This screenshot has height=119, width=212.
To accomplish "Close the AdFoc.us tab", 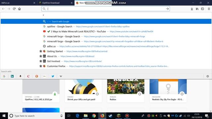I will pos(34,3).
